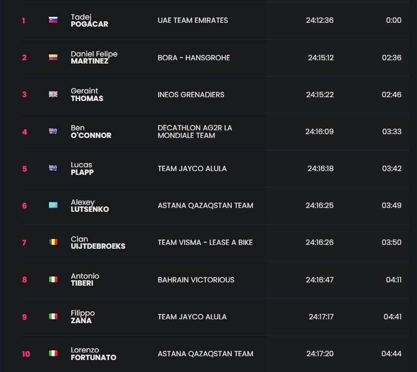Click the Slovenian flag beside Pogacar
The height and width of the screenshot is (372, 417).
tap(53, 21)
